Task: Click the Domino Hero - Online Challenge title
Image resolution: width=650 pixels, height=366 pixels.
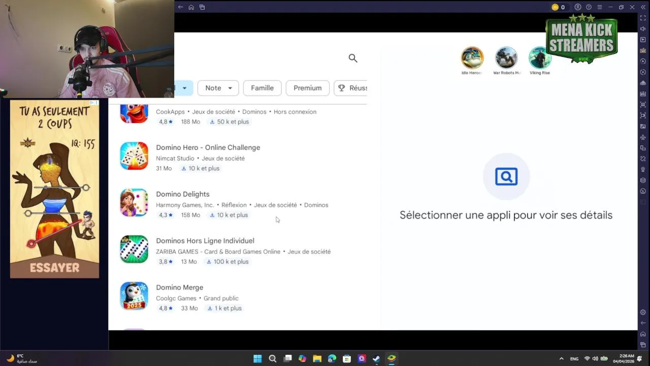Action: (x=208, y=147)
